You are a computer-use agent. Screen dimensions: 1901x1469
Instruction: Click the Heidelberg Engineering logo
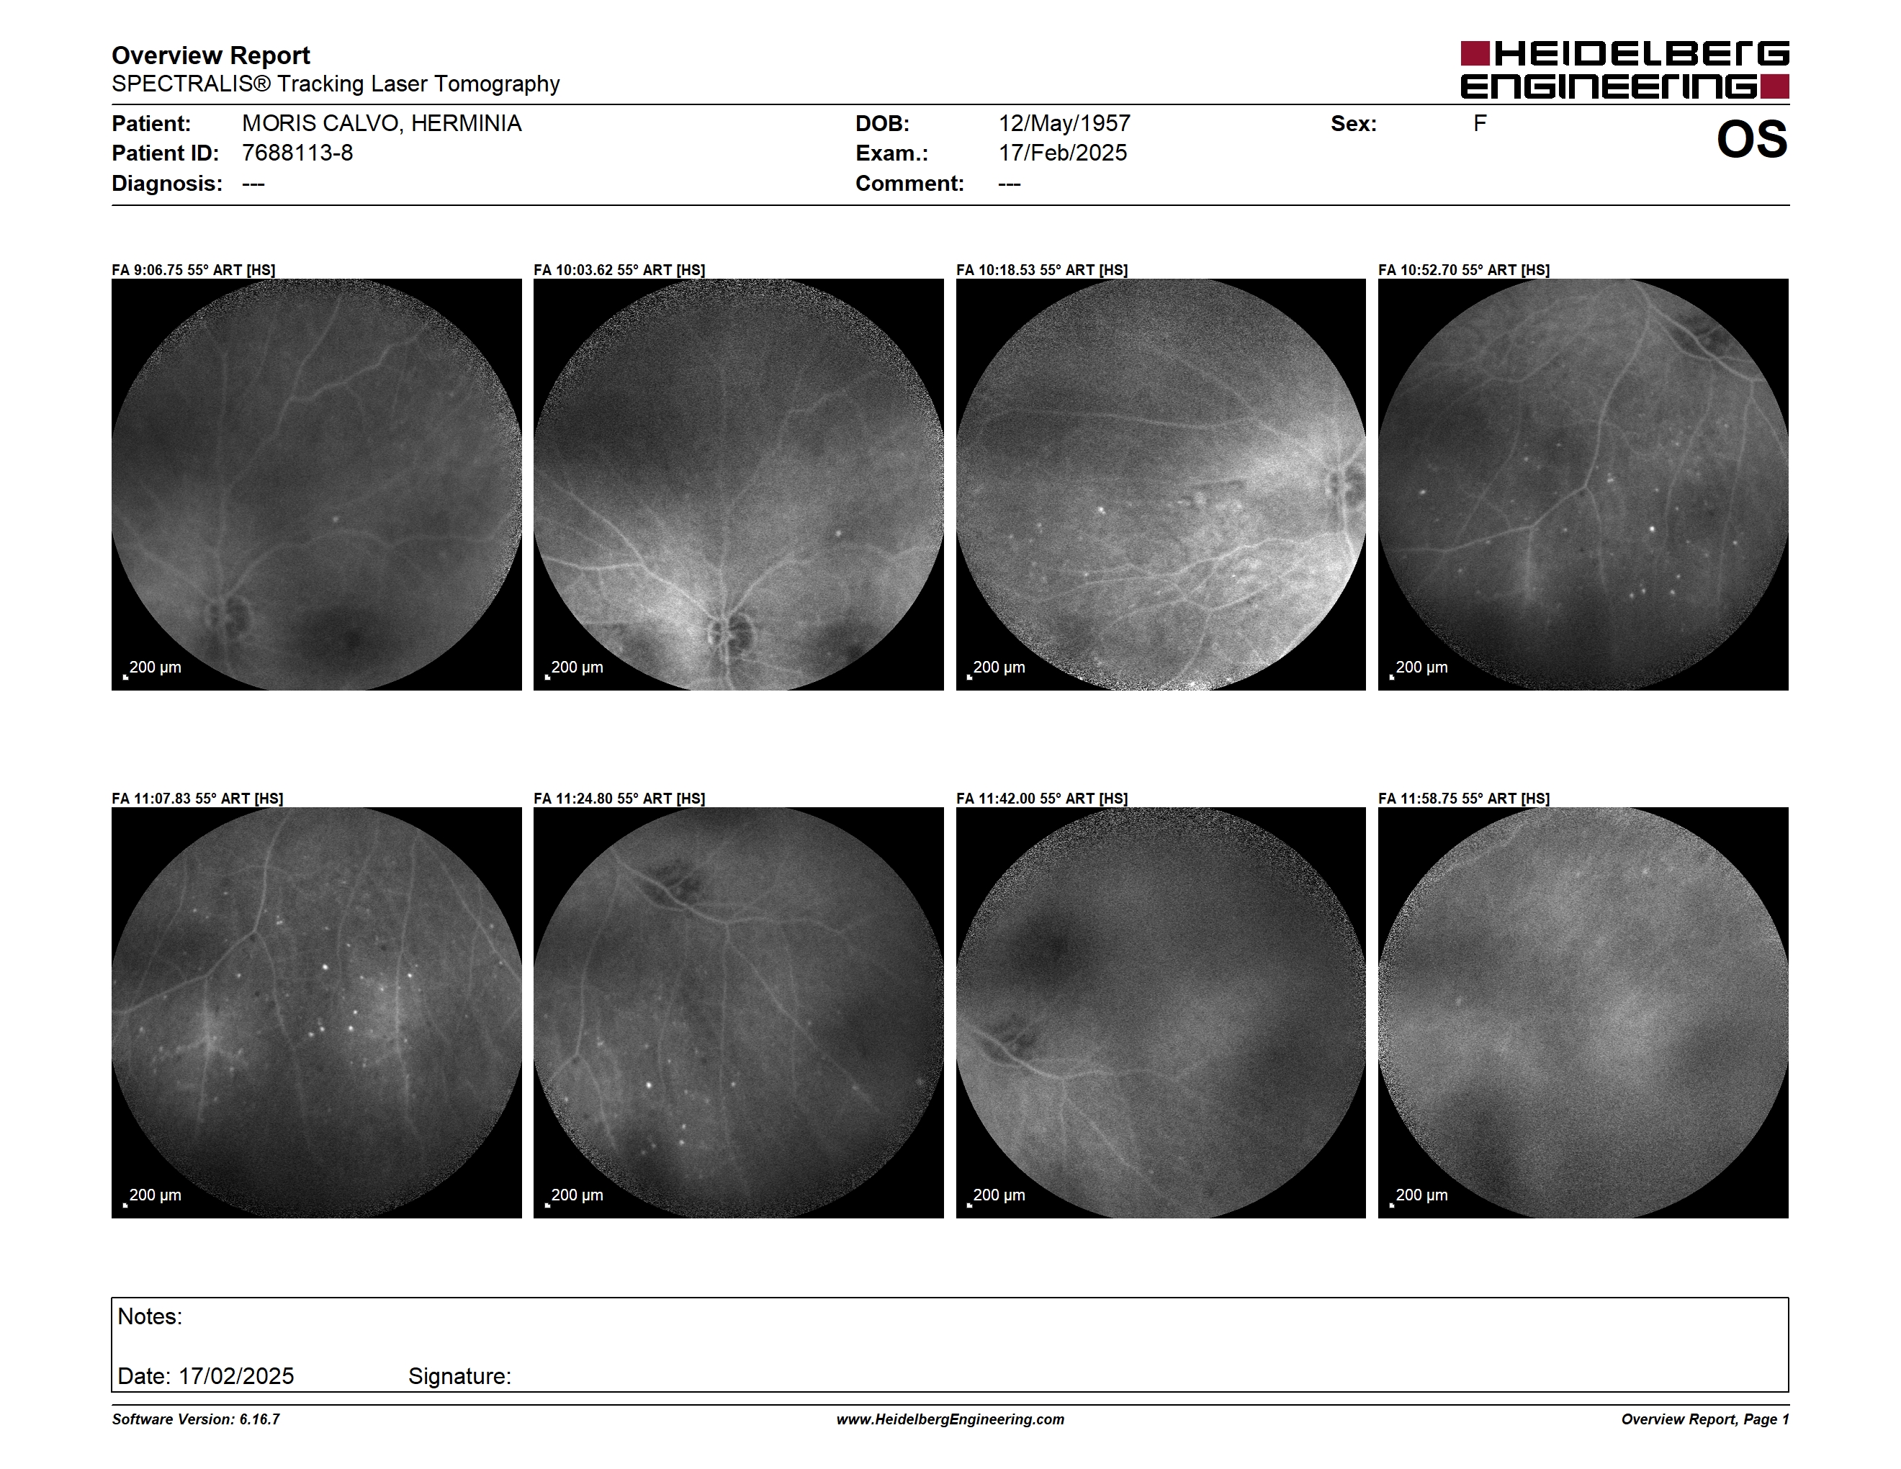(x=1624, y=70)
